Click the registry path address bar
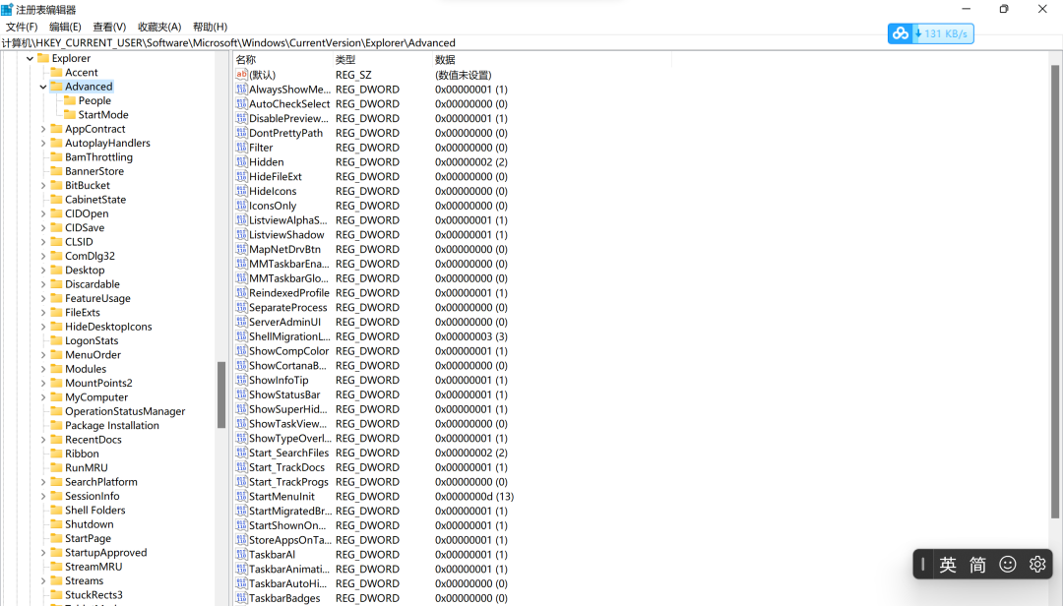 click(531, 42)
